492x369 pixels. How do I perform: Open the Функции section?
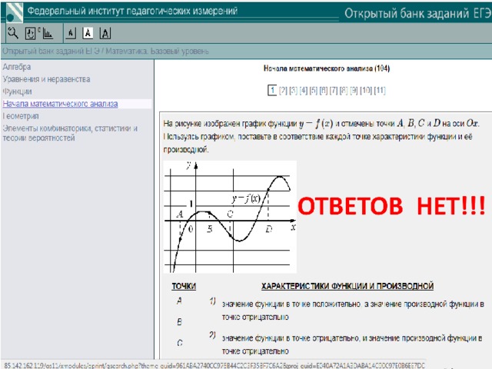coord(17,91)
